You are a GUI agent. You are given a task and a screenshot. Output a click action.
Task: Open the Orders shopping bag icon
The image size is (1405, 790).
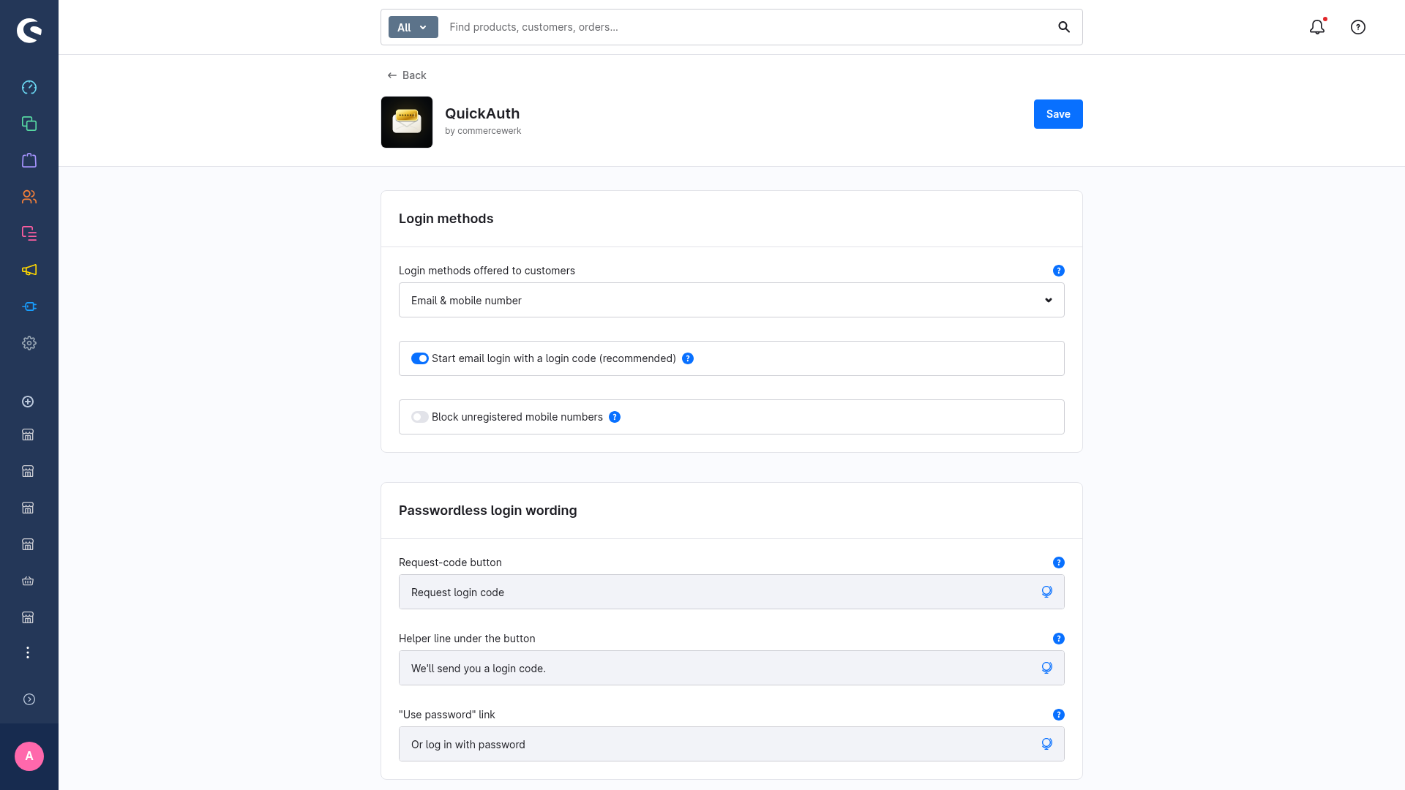29,160
